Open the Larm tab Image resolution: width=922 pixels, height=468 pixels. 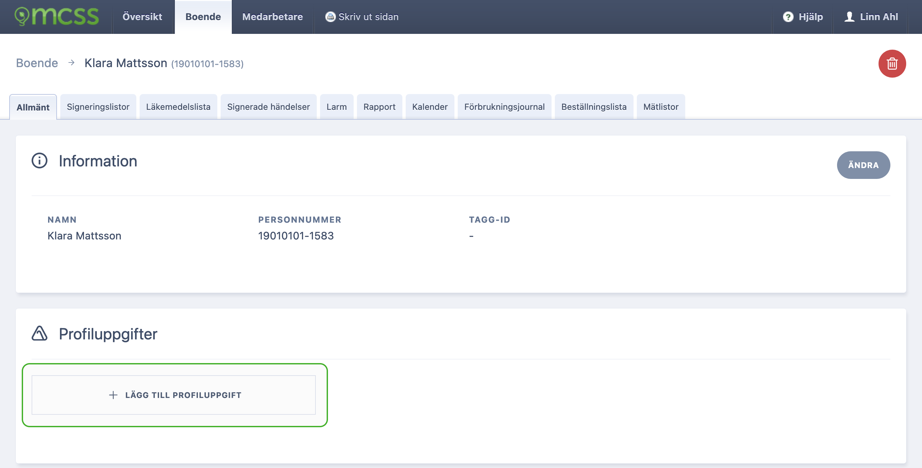click(x=337, y=107)
